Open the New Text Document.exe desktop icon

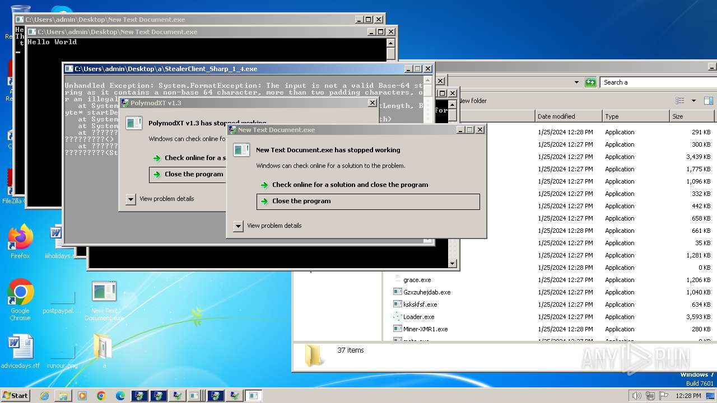click(104, 301)
